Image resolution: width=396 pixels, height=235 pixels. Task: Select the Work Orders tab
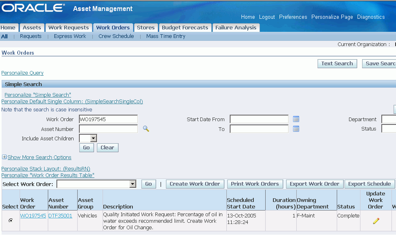click(113, 27)
